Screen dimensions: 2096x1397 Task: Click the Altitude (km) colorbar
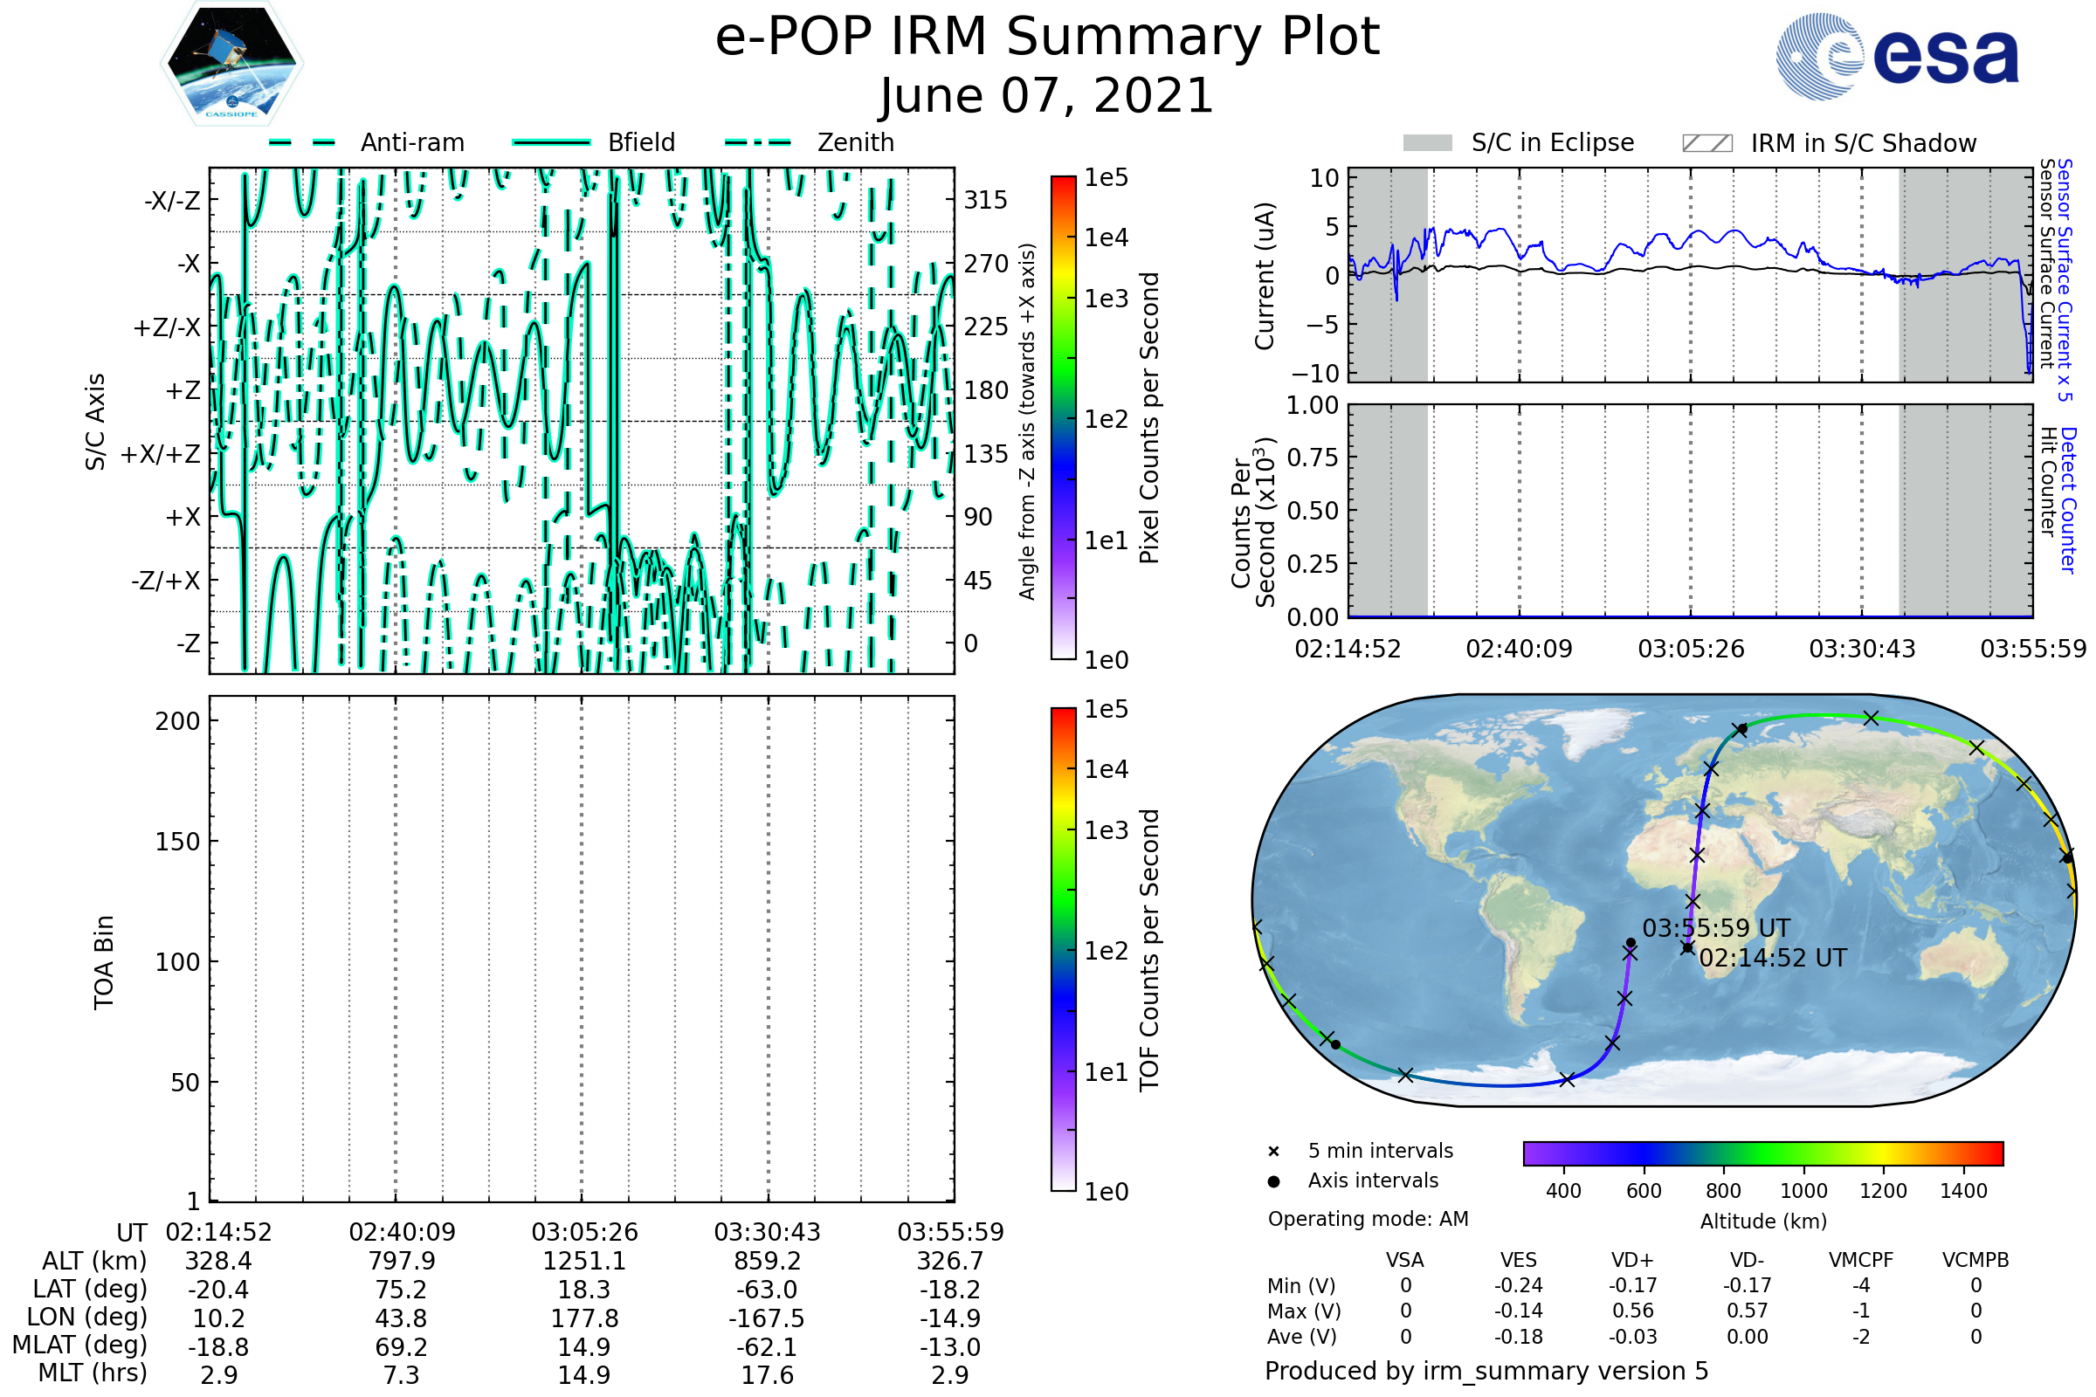(1762, 1153)
